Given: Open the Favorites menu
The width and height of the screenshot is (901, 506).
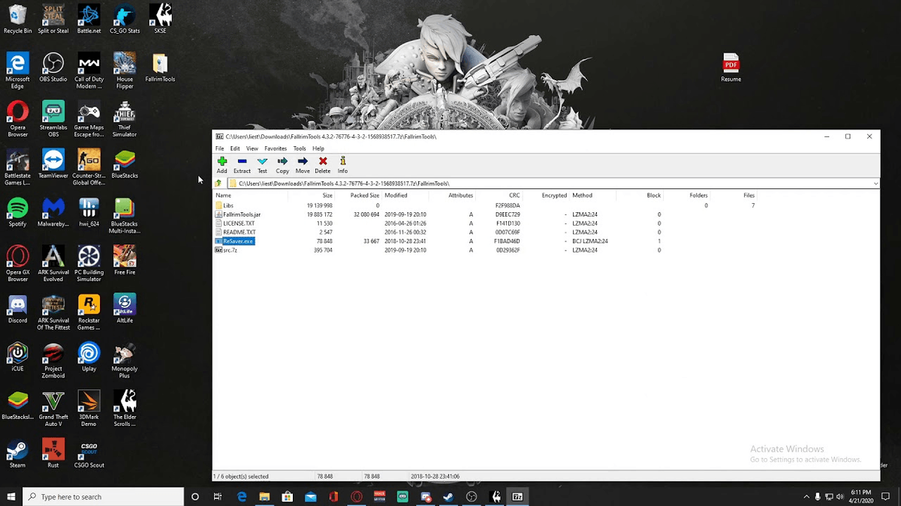Looking at the screenshot, I should [276, 148].
